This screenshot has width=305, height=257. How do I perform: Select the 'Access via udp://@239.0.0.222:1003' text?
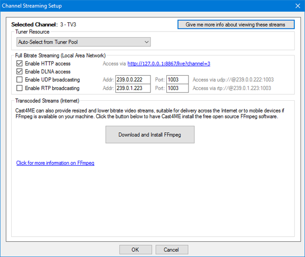(x=233, y=79)
